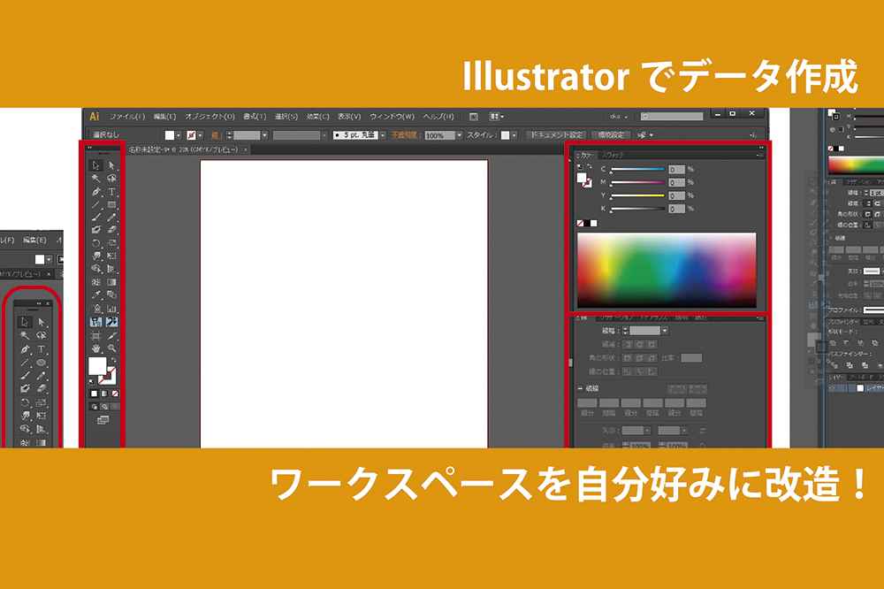
Task: Activate the Hand tool
Action: [x=95, y=348]
